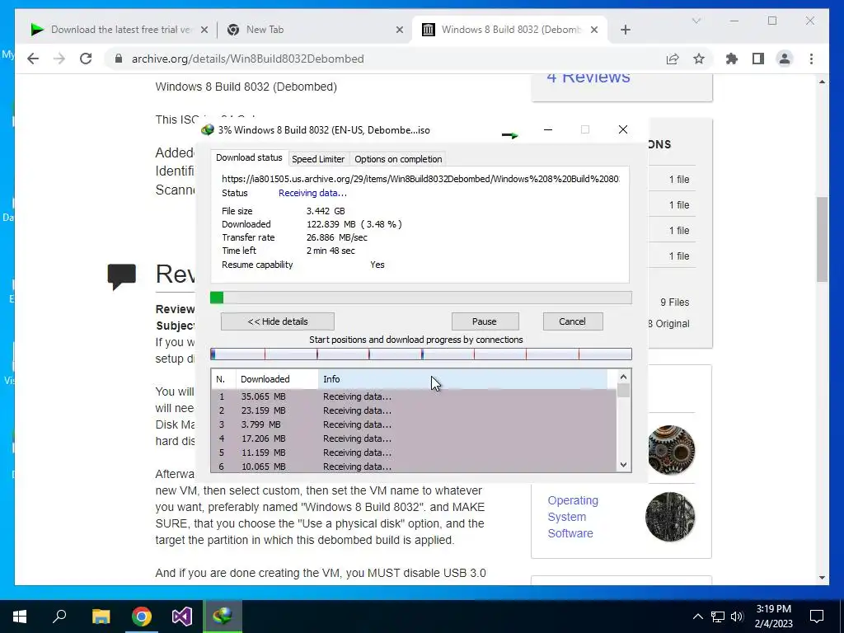Click the volume speaker tray icon
This screenshot has height=633, width=844.
[x=737, y=617]
